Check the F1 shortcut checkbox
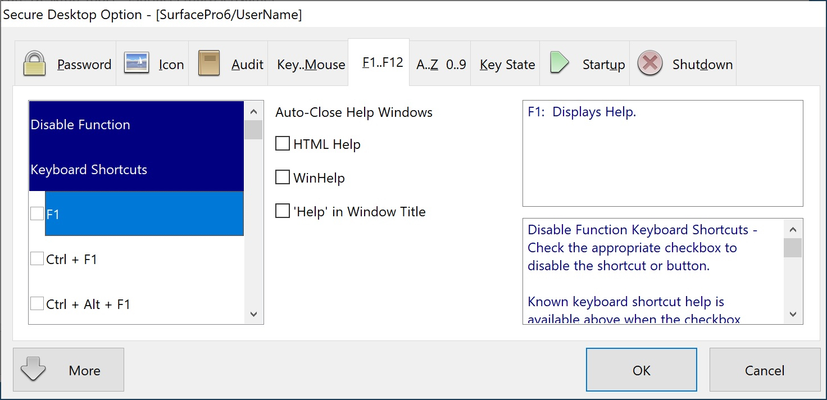Screen dimensions: 827x400 [x=37, y=213]
